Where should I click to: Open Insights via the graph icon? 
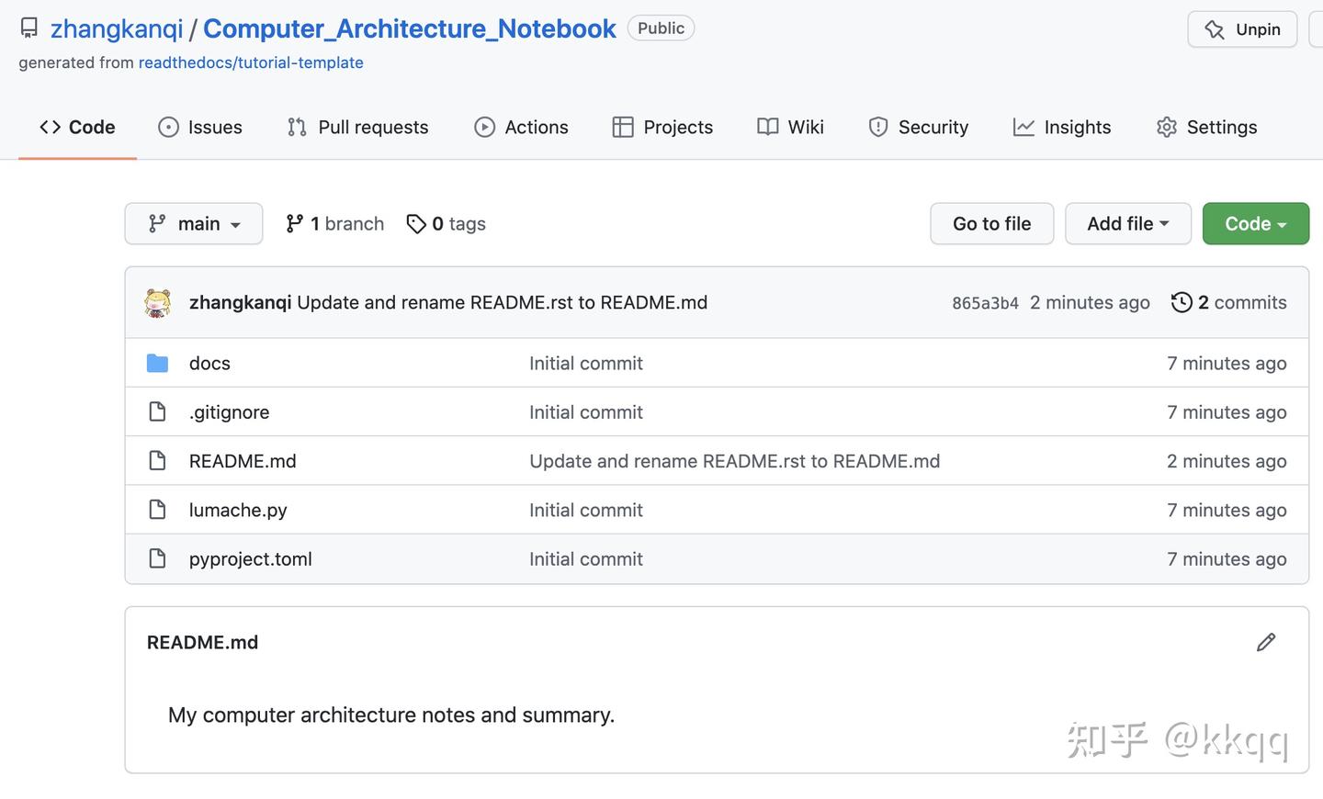(1023, 127)
